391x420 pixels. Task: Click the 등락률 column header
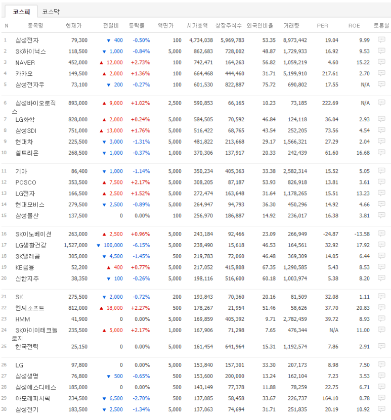coord(137,25)
